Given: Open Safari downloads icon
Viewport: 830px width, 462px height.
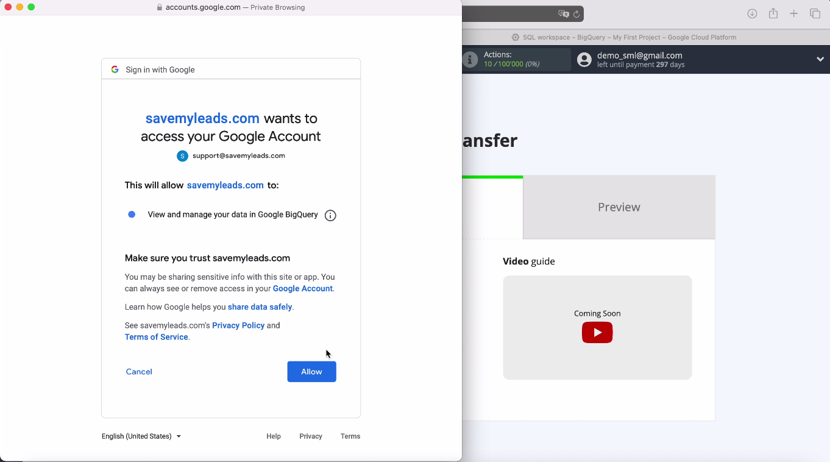Looking at the screenshot, I should (753, 13).
